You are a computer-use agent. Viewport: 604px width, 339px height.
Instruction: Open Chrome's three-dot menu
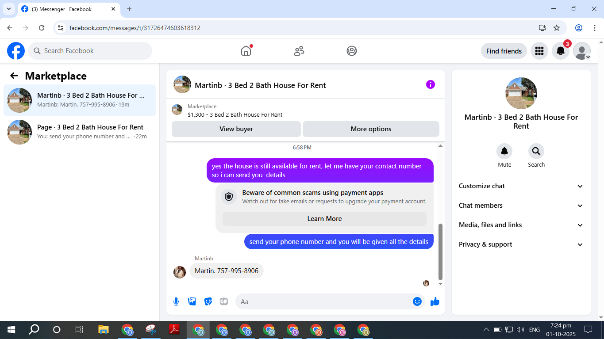[595, 28]
